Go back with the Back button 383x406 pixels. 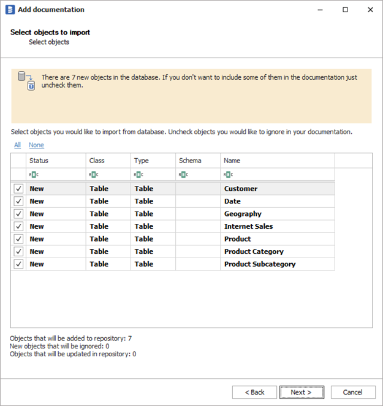point(254,392)
